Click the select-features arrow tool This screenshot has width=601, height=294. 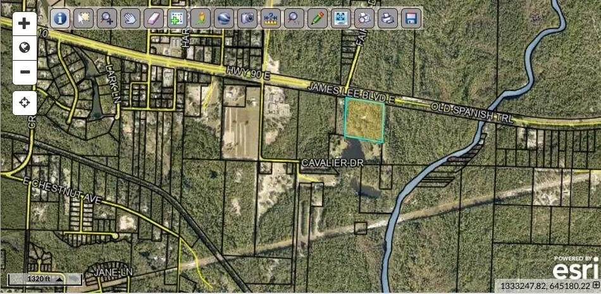point(84,18)
